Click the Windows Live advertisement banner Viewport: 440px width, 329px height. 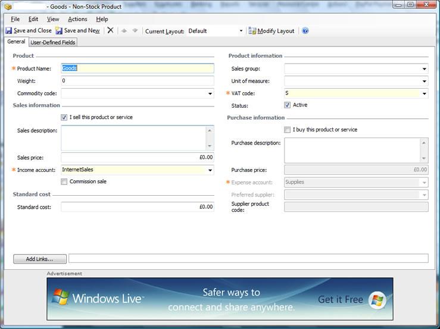(x=220, y=299)
